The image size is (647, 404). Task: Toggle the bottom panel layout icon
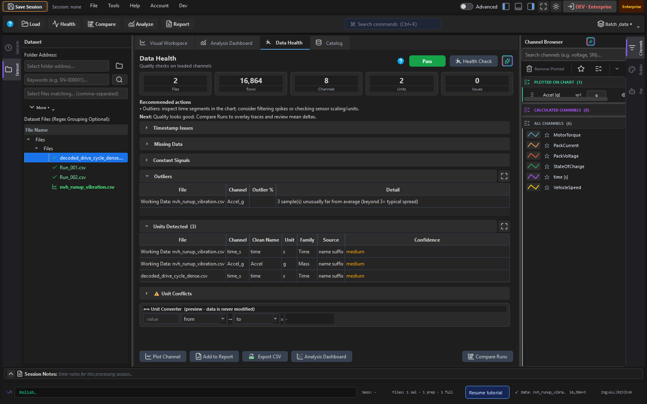[518, 6]
